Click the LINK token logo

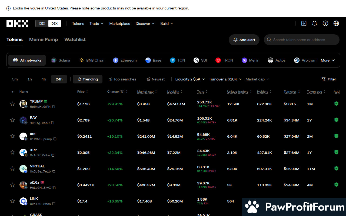23,201
